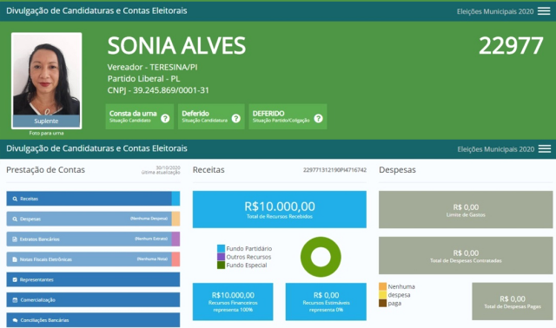Open the Receitas menu bar
The width and height of the screenshot is (556, 328).
[x=93, y=199]
